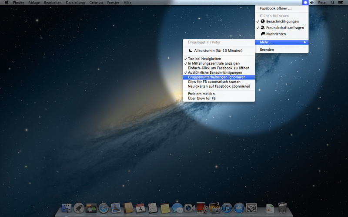The height and width of the screenshot is (217, 348).
Task: Open iPhoto from the Dock
Action: [214, 208]
